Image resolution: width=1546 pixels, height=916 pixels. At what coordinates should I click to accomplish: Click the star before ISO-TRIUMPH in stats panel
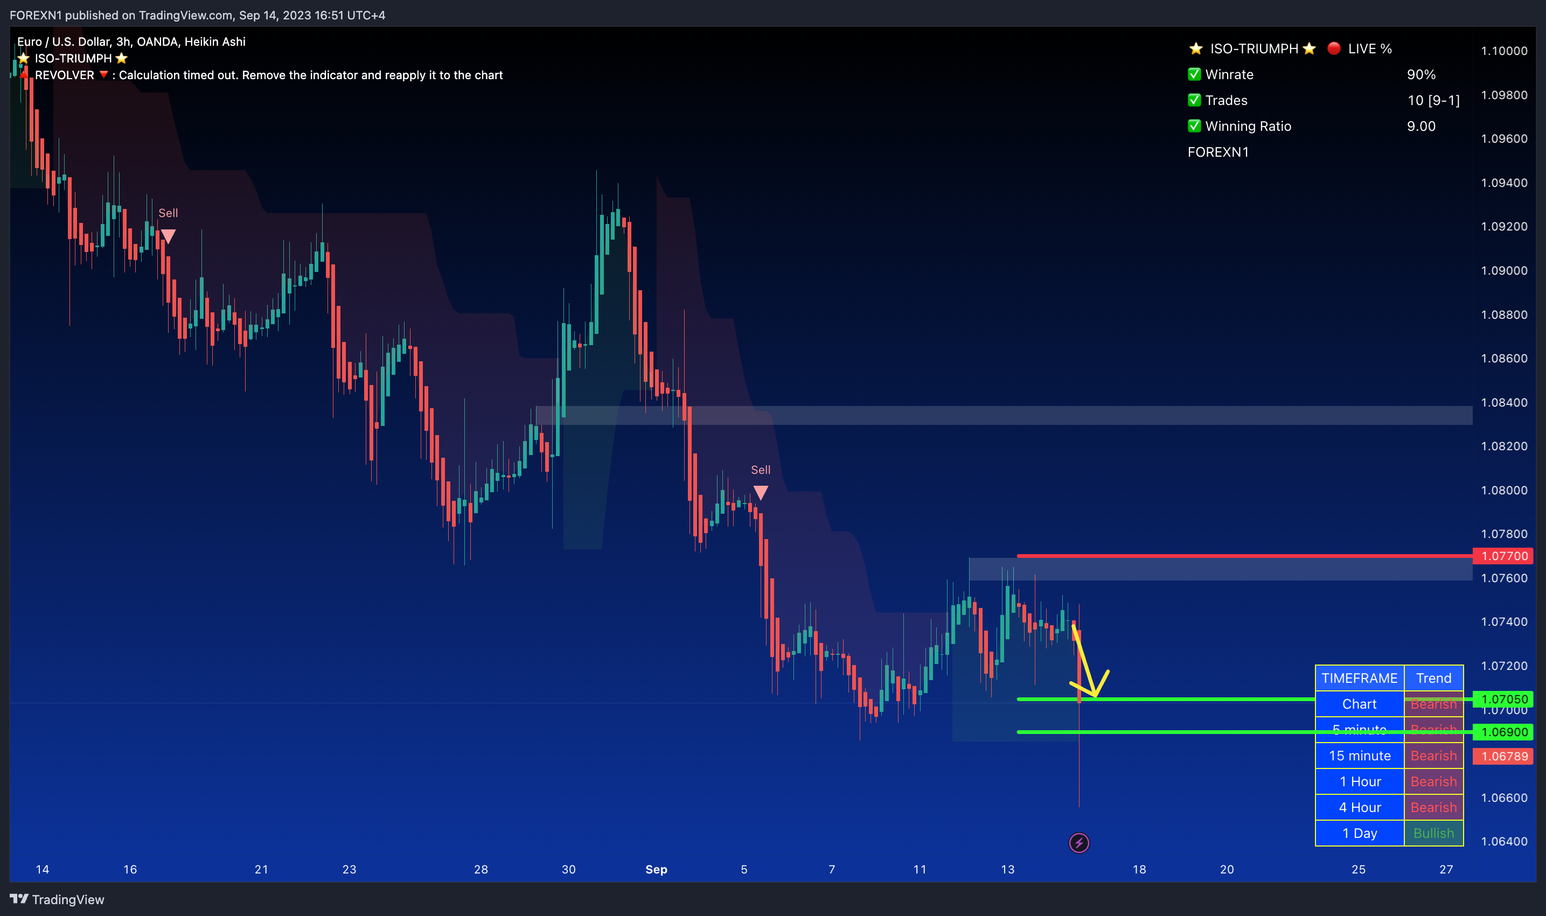tap(1195, 48)
